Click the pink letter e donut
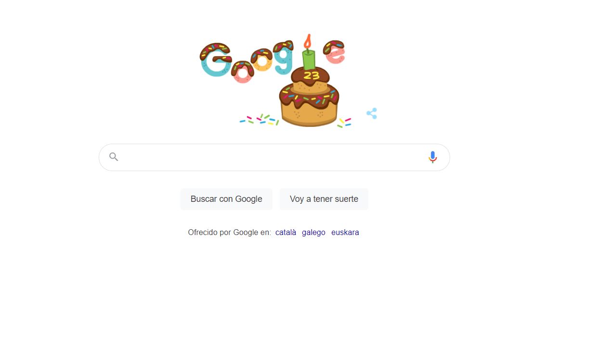The image size is (595, 359). pos(334,52)
